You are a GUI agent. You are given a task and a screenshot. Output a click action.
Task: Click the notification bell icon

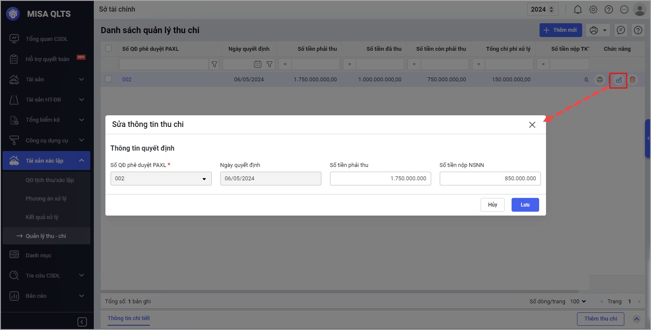(x=578, y=9)
